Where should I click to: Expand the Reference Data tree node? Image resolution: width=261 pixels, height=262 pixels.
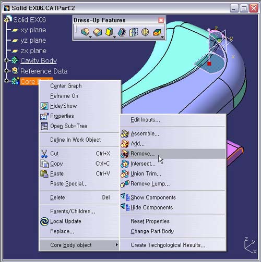point(6,71)
